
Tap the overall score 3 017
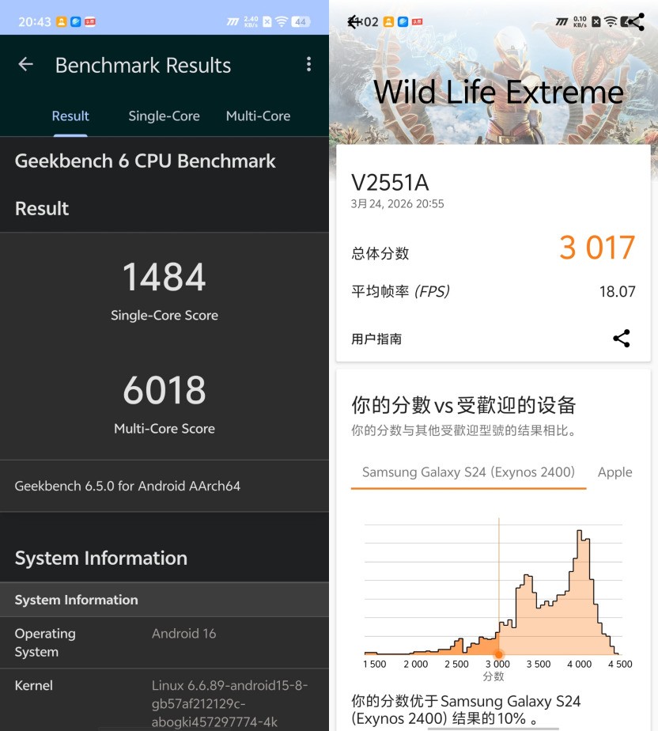tap(597, 248)
